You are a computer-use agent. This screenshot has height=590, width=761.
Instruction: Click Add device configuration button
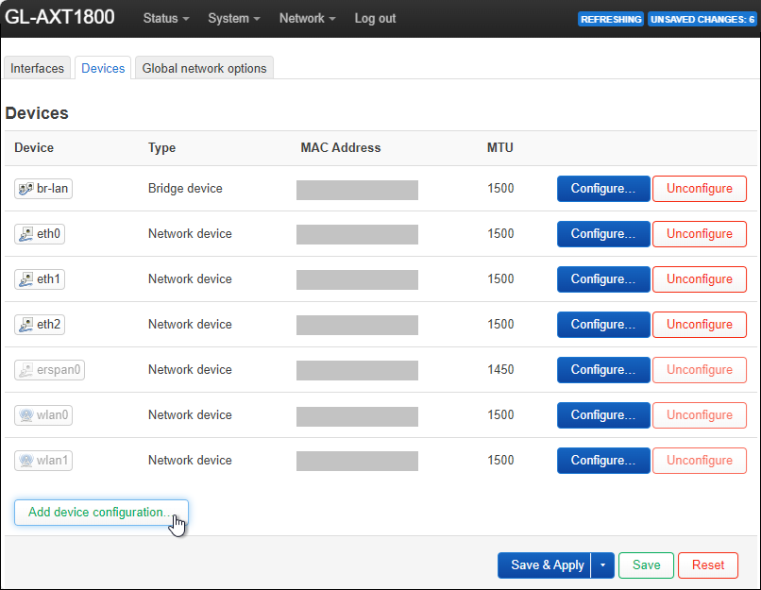(101, 513)
